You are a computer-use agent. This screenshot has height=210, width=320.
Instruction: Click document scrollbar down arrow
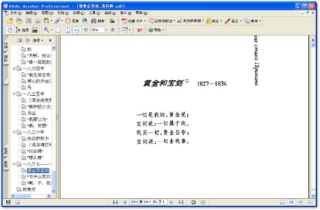click(x=313, y=196)
